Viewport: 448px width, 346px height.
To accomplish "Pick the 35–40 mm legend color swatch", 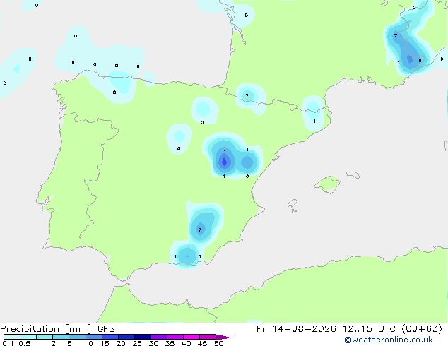I will (175, 337).
